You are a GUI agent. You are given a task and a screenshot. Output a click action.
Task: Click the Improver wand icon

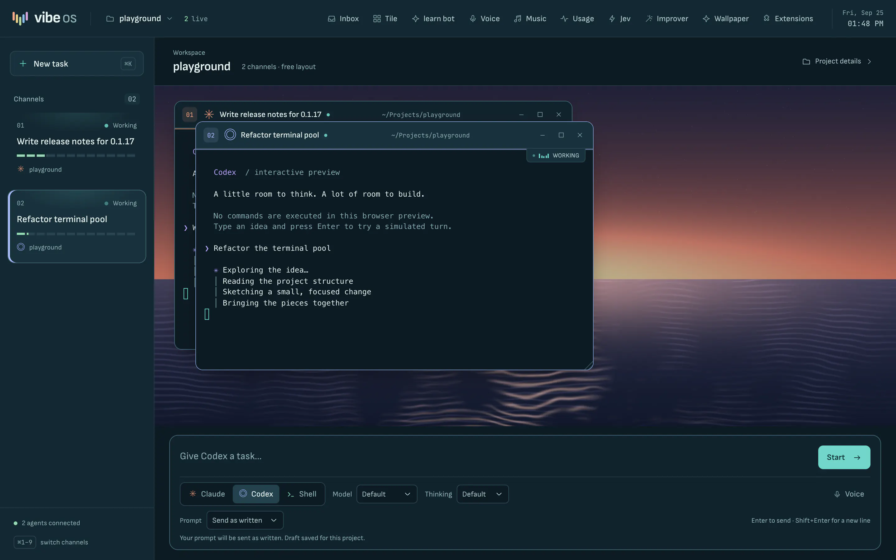pos(649,19)
